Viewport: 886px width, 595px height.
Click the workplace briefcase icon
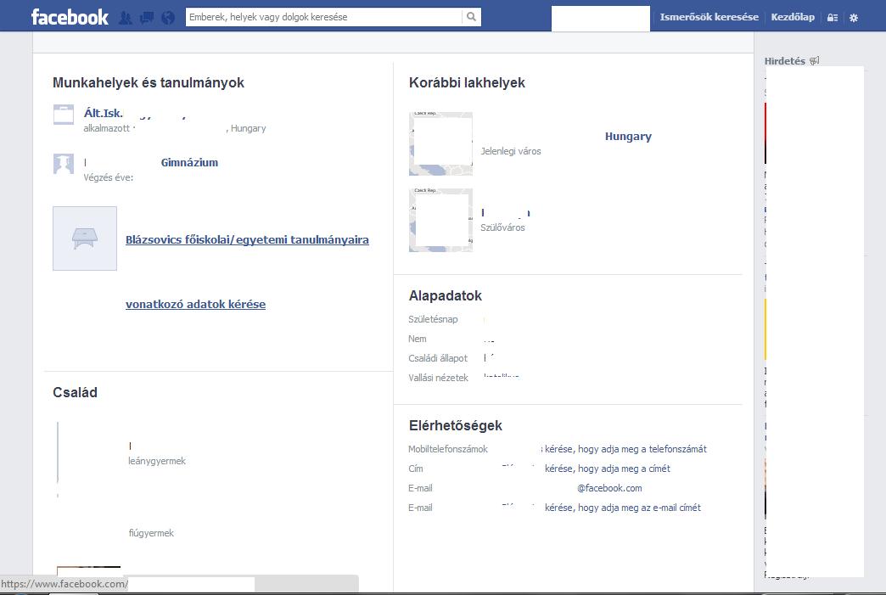point(64,114)
